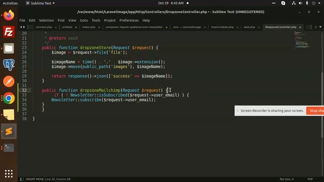This screenshot has width=324, height=182.
Task: Open the Project menu
Action: [x=110, y=20]
